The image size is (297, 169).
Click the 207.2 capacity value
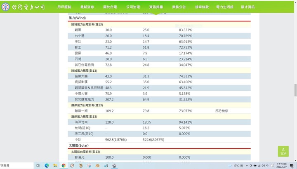(109, 100)
